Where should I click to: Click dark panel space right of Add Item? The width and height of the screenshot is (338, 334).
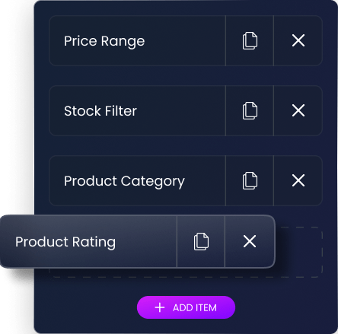(x=285, y=307)
